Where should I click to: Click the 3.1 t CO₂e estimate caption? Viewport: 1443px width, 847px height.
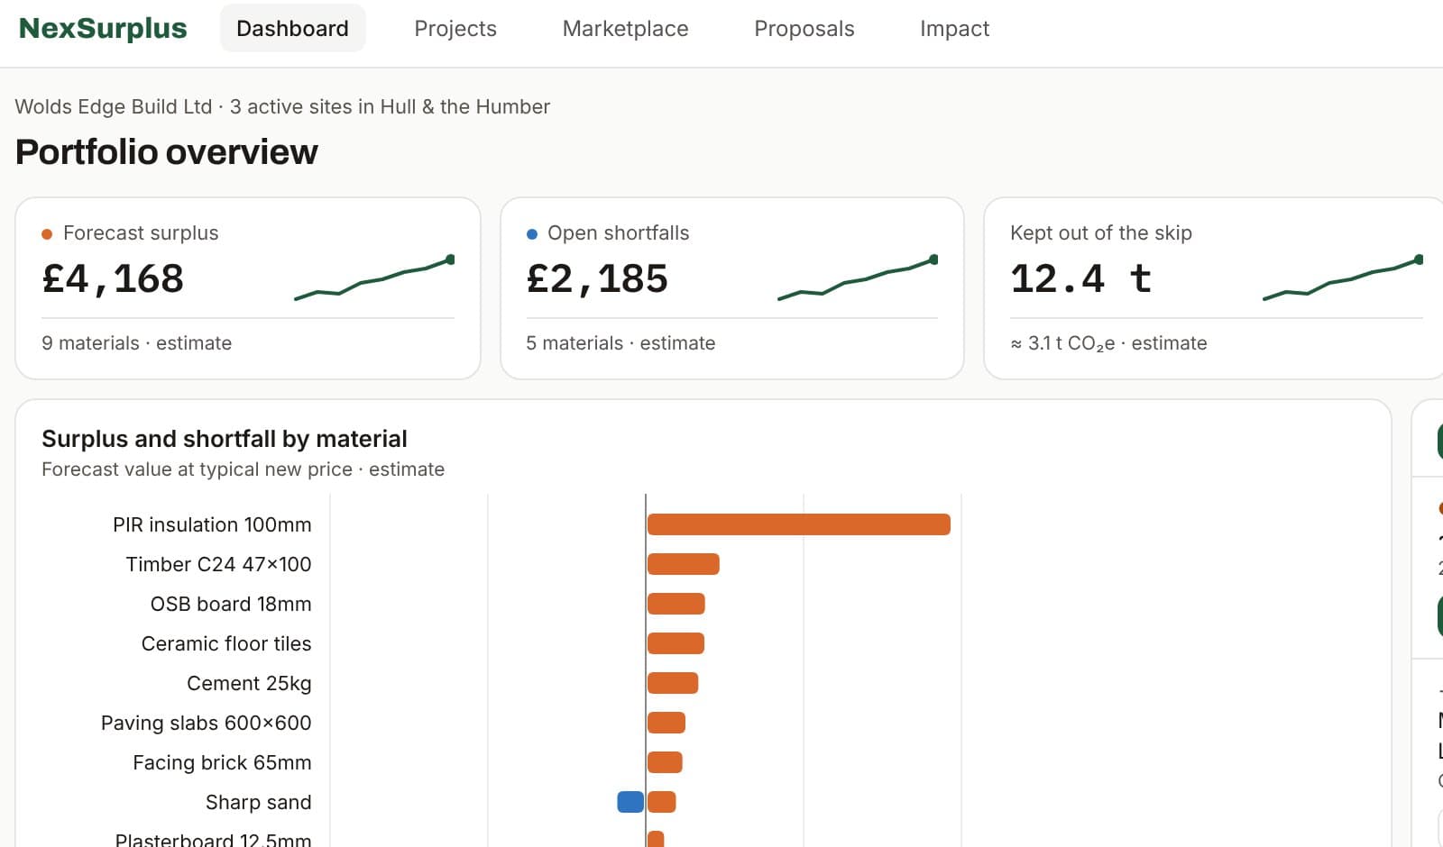pos(1108,343)
